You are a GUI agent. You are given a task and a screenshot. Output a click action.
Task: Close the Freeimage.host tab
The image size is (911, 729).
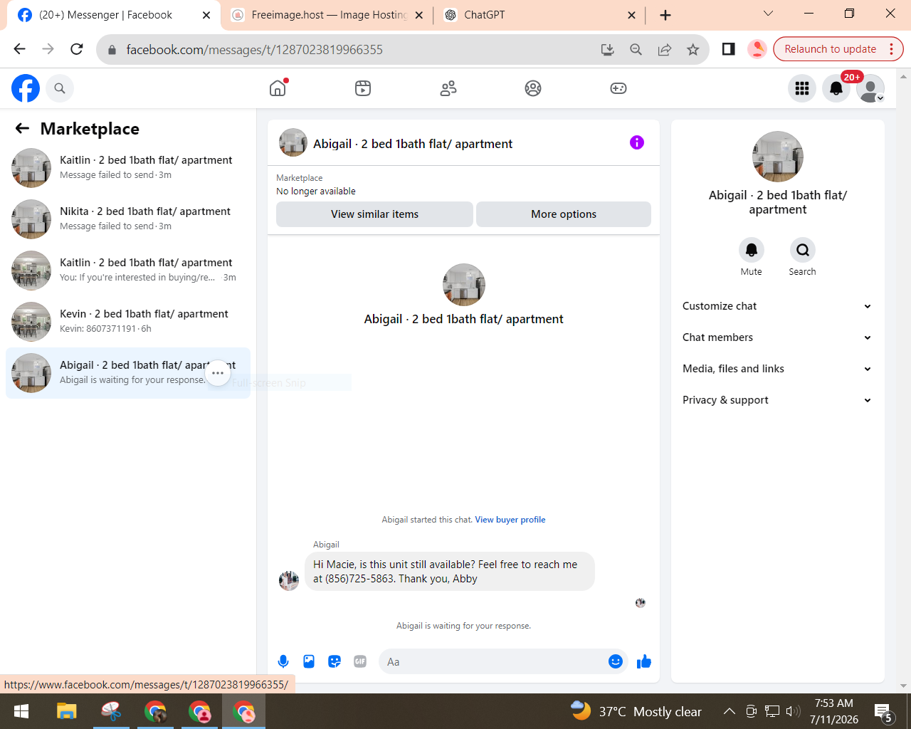(418, 15)
